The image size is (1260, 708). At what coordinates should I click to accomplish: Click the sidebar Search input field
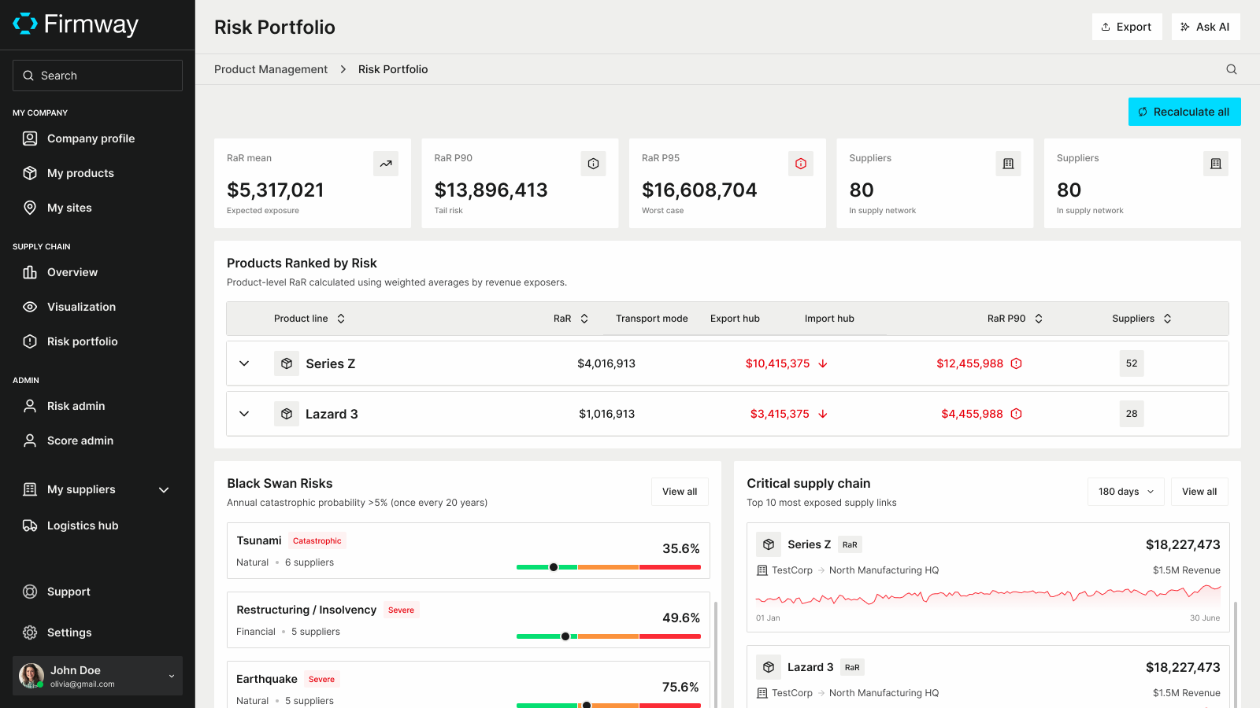98,76
